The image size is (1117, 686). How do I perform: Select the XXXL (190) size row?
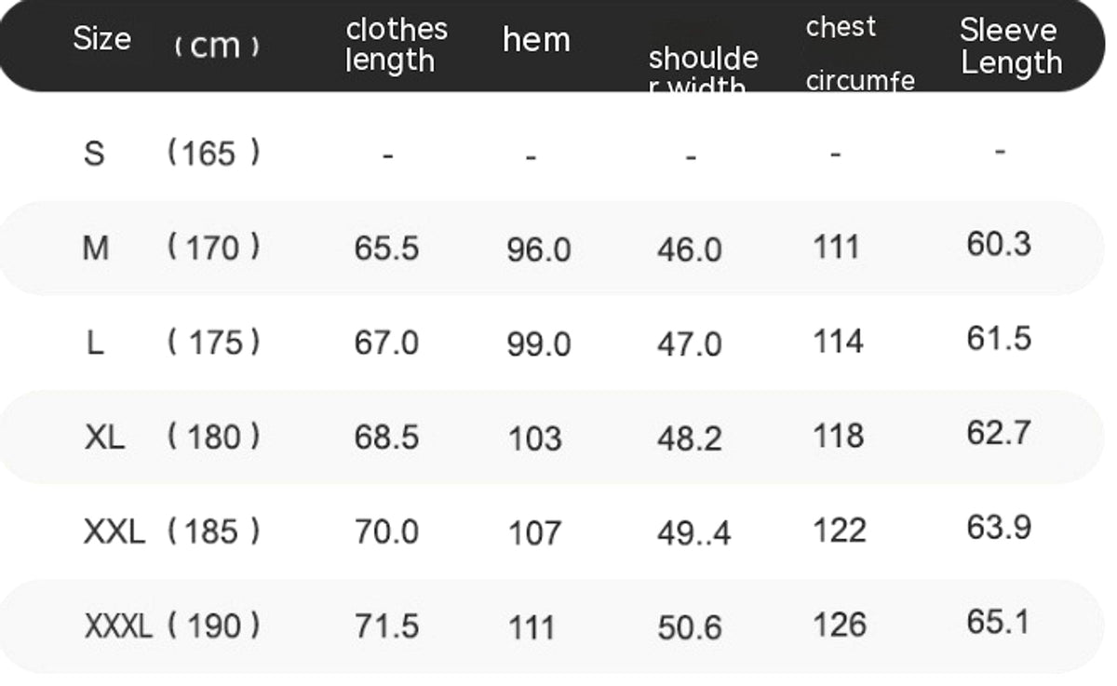click(551, 625)
